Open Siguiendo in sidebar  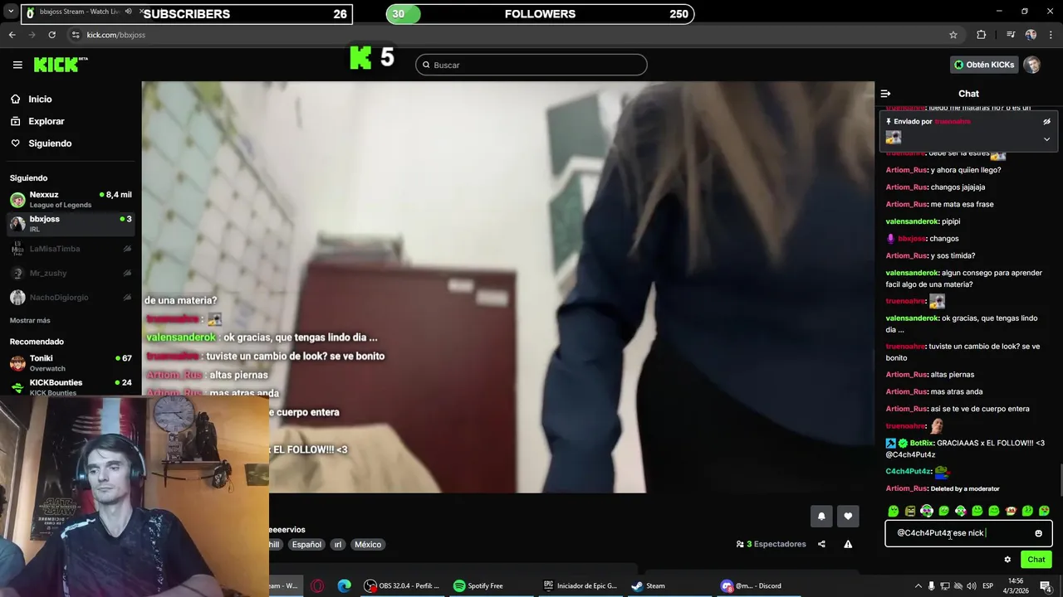(x=50, y=143)
